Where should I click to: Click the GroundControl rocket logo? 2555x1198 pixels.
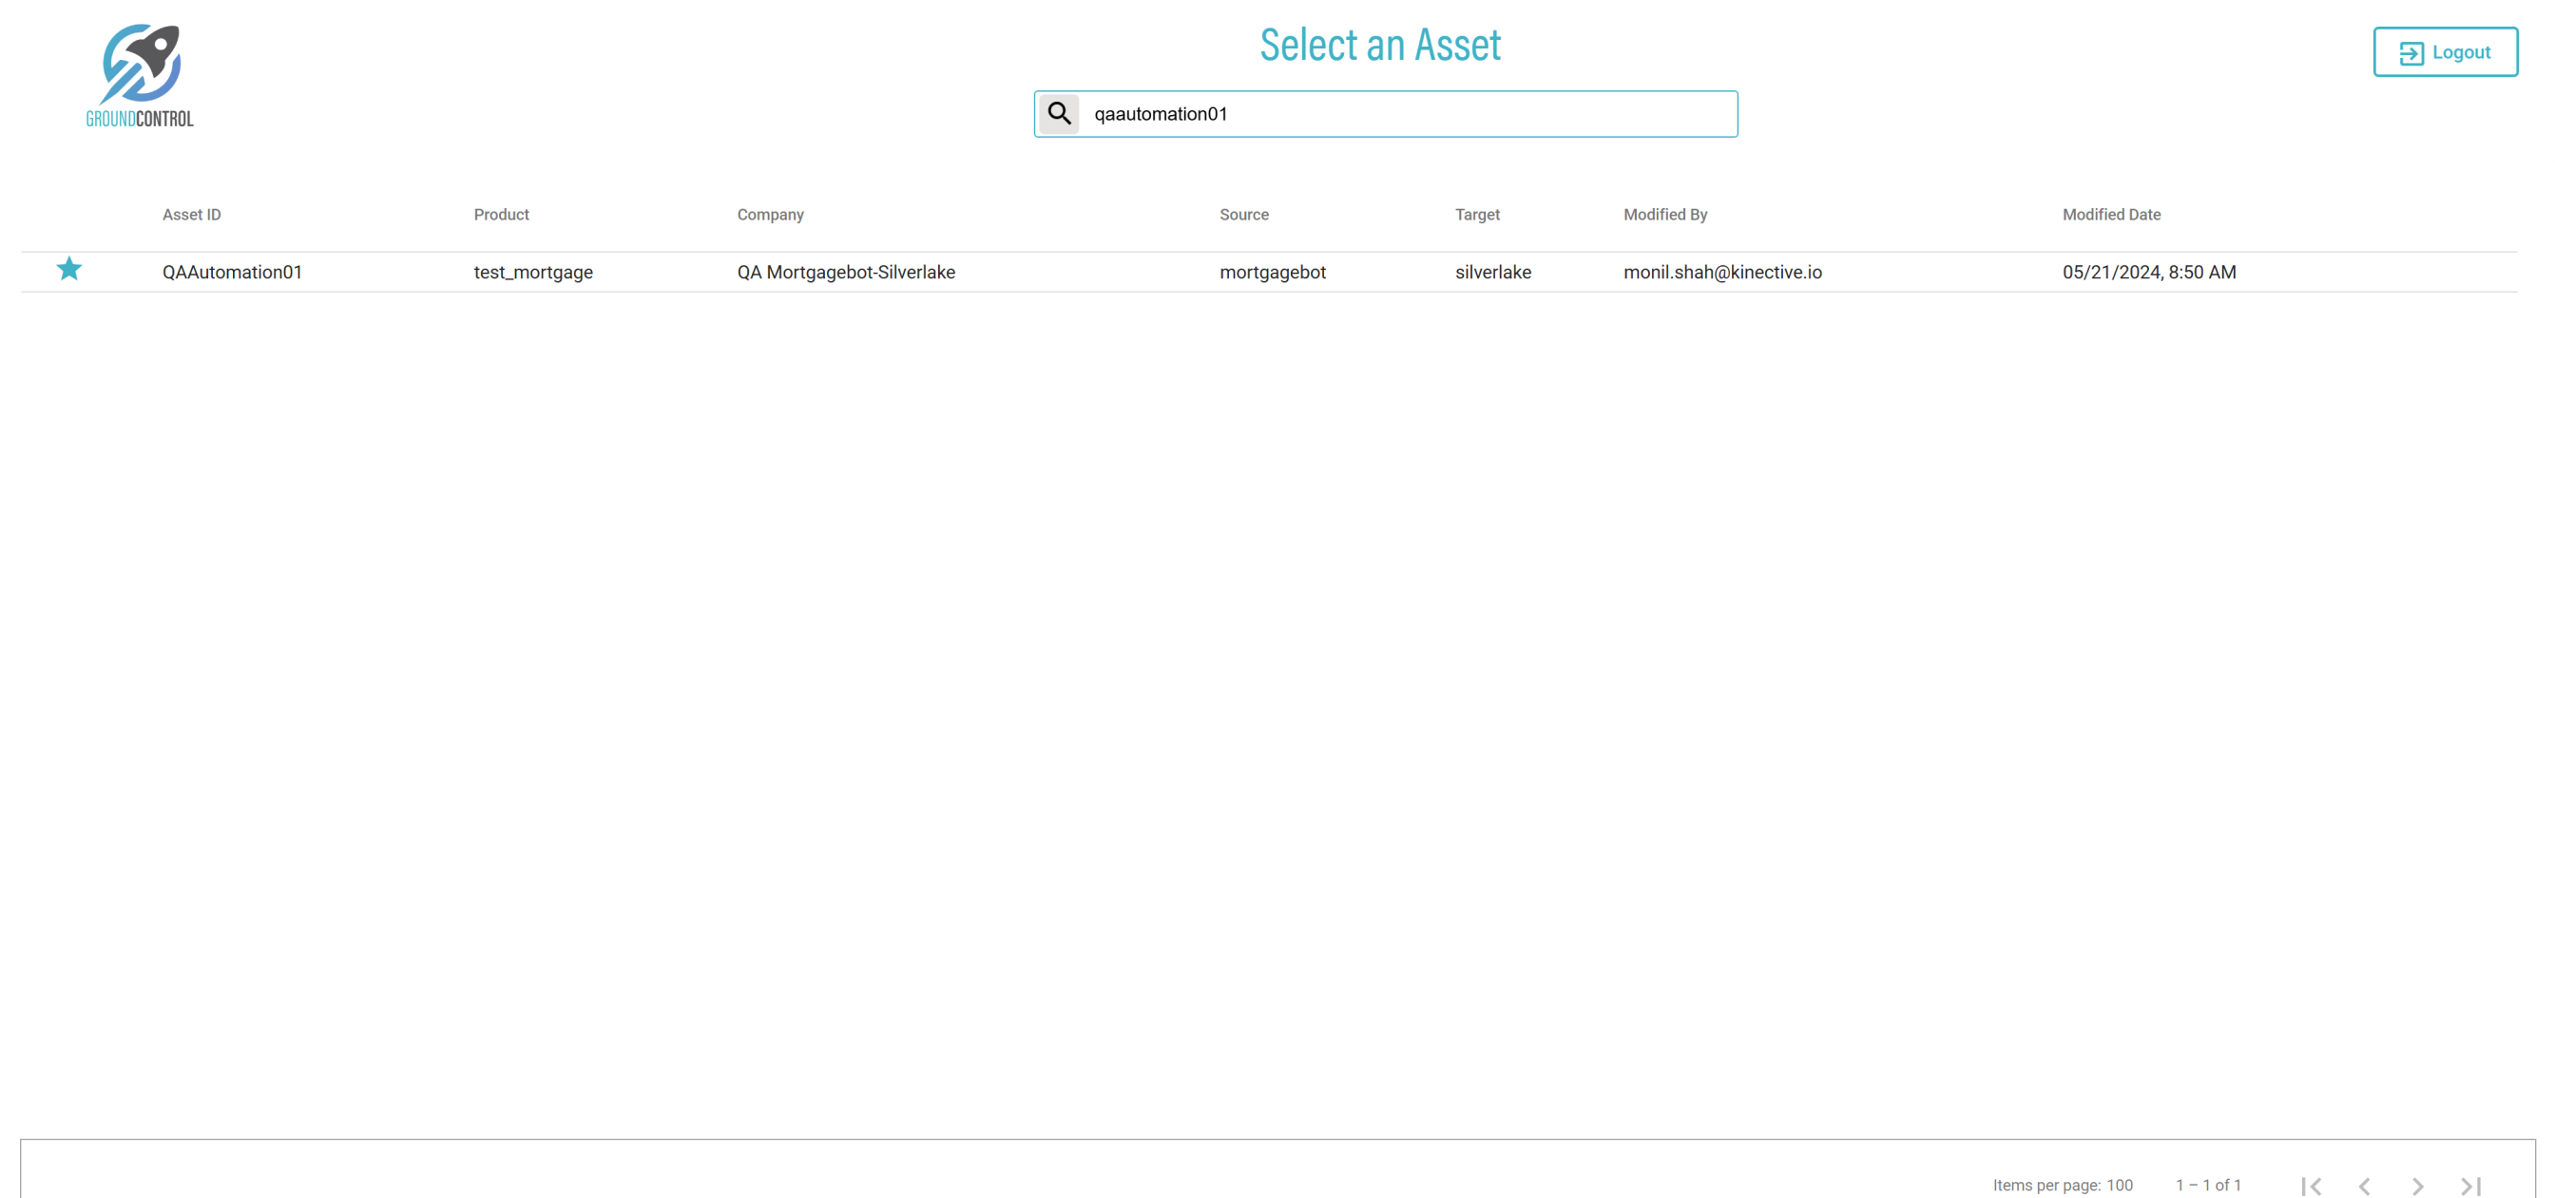pos(140,75)
